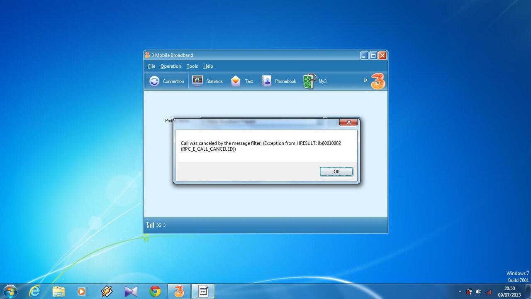Launch Internet Explorer from taskbar
531x299 pixels.
click(x=34, y=292)
